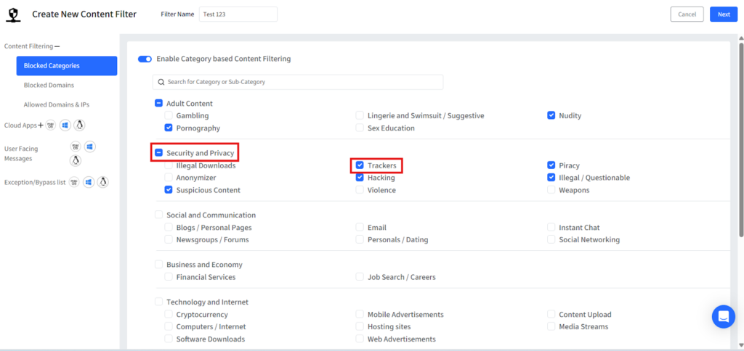The width and height of the screenshot is (744, 351).
Task: Click the macOS icon beside User Facing Messages
Action: tap(75, 146)
